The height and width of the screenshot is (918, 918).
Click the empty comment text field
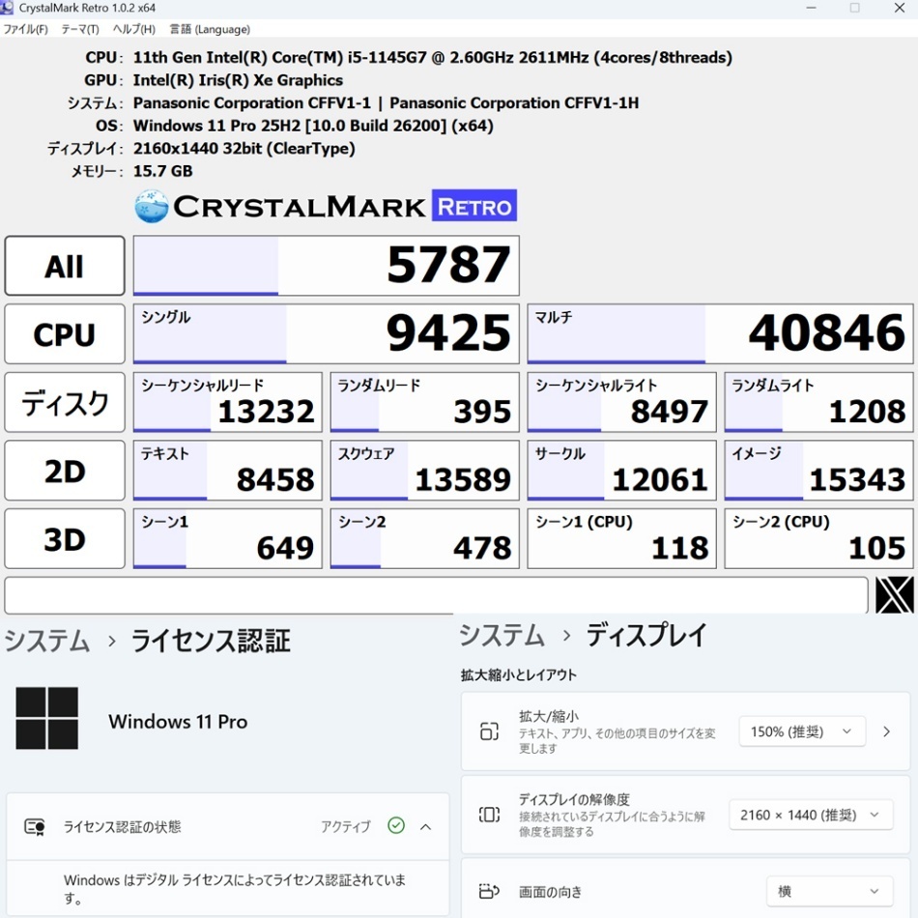[x=436, y=595]
